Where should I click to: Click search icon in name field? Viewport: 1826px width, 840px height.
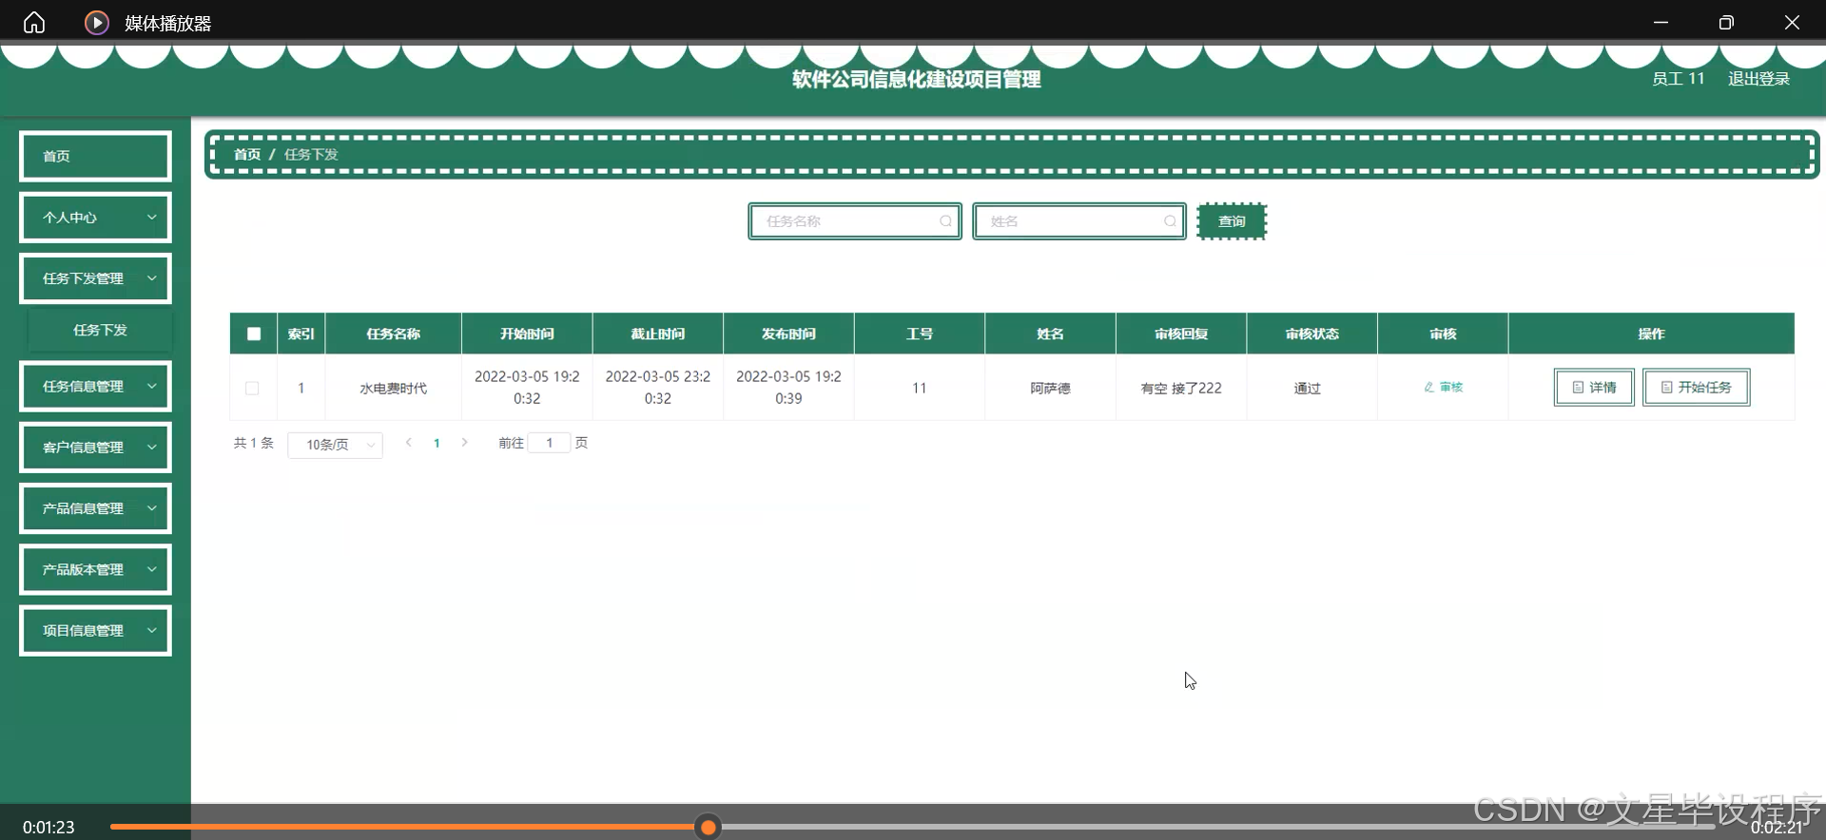[1170, 221]
